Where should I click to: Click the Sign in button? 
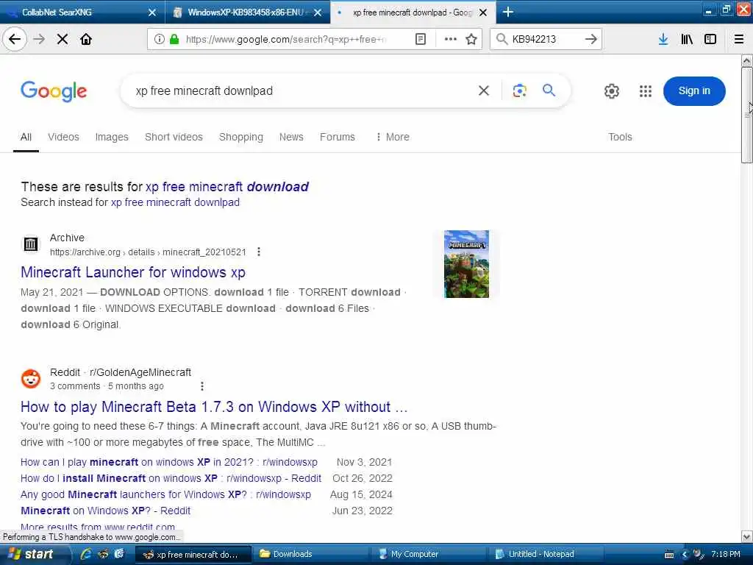pyautogui.click(x=694, y=90)
